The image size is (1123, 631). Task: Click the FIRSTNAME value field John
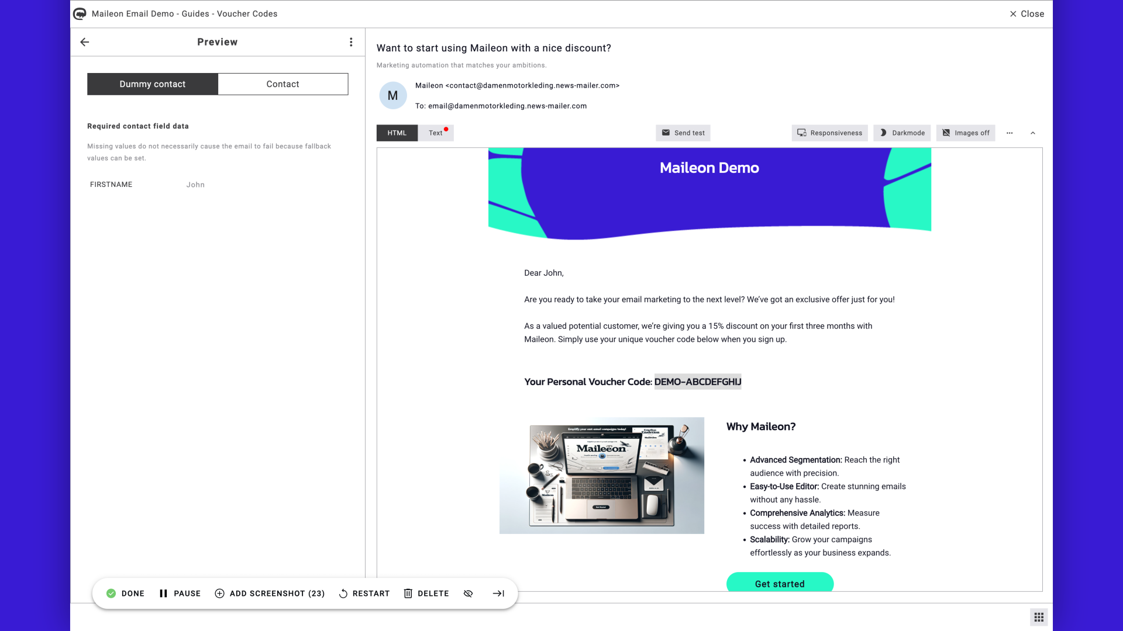tap(195, 185)
